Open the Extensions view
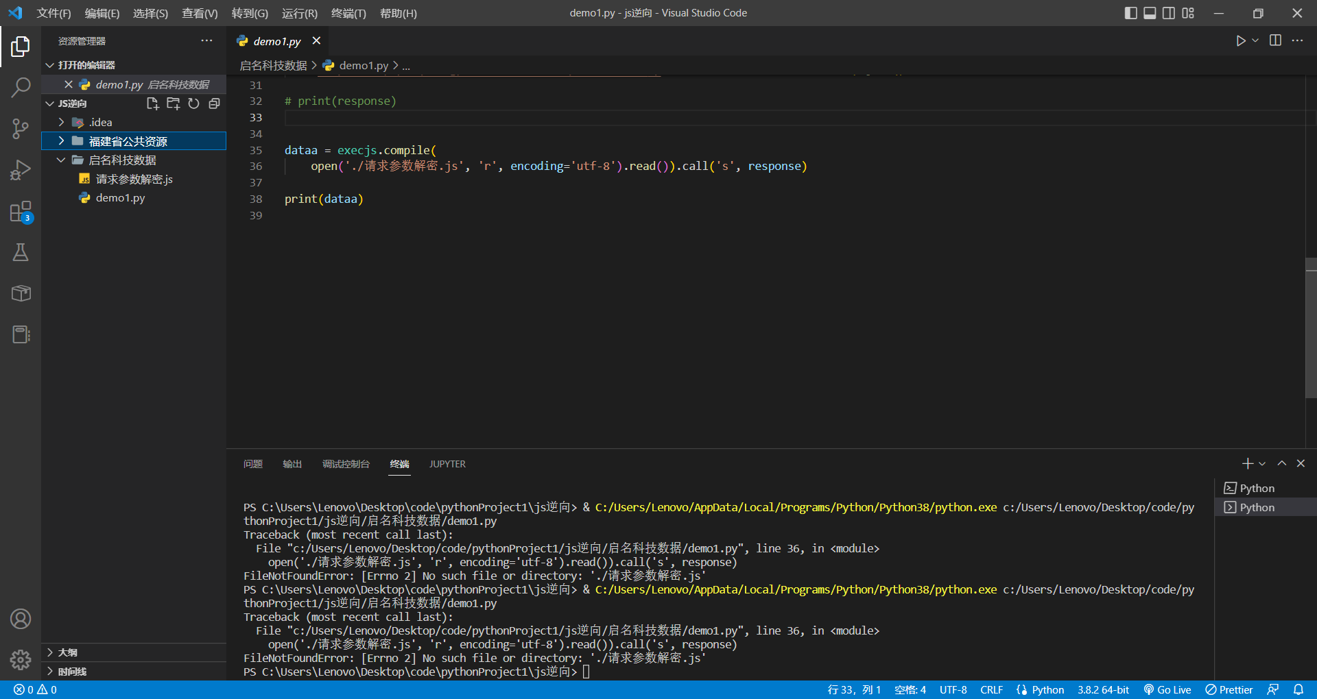 21,212
